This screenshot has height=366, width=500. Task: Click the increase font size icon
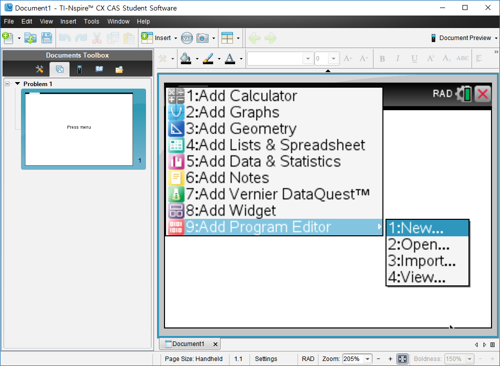348,59
